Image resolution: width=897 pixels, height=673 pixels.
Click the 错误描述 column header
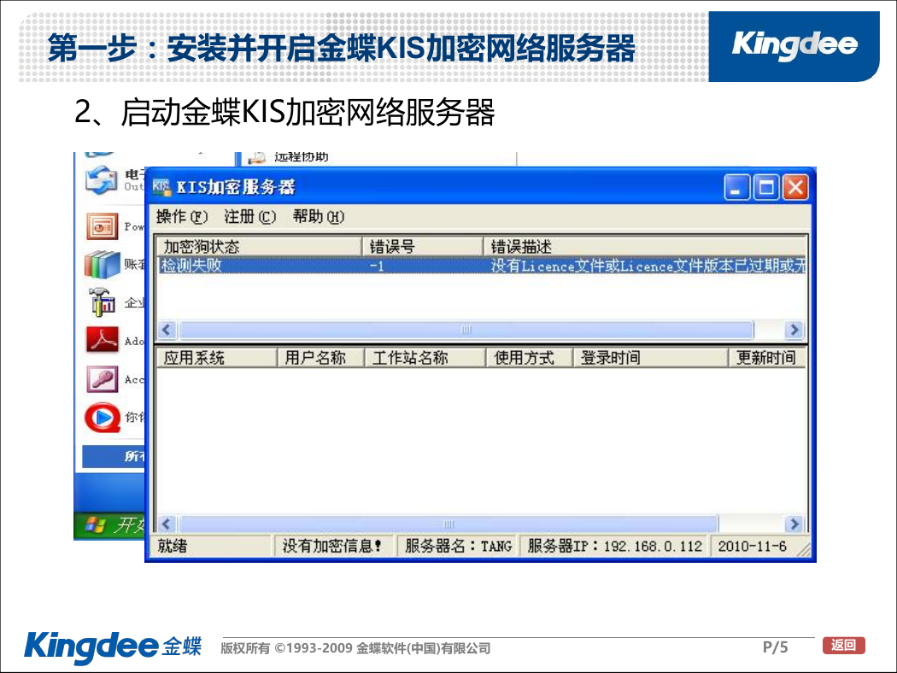point(645,247)
